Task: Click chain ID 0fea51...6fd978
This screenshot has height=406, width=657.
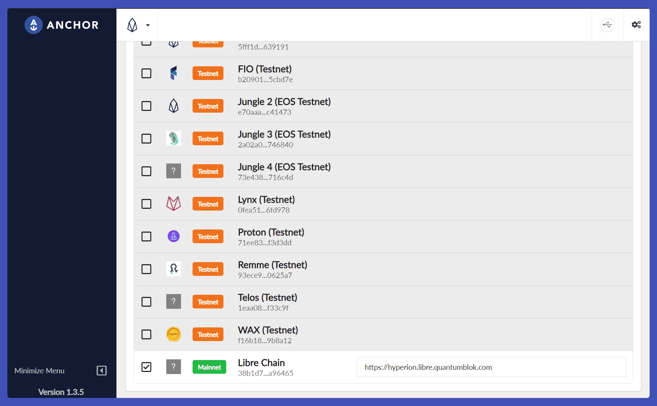Action: (x=264, y=210)
